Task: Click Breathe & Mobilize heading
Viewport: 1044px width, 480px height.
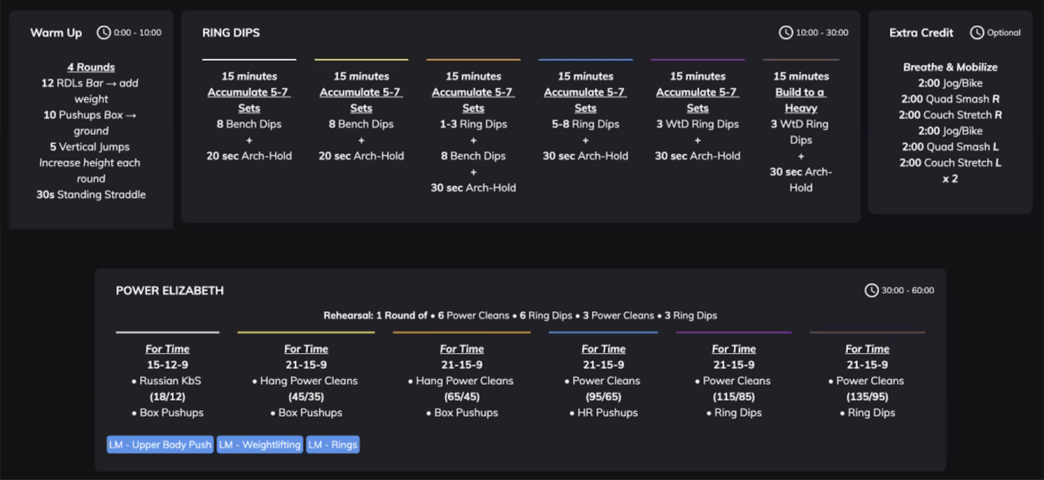Action: 950,67
